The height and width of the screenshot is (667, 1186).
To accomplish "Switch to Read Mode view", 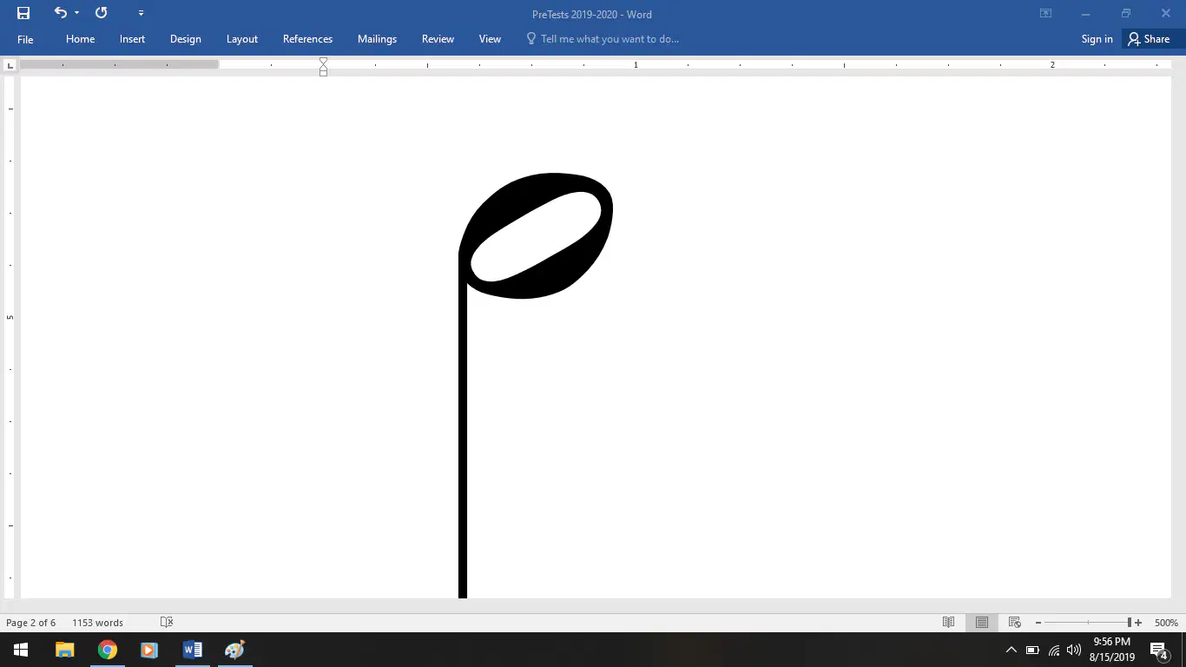I will (948, 623).
